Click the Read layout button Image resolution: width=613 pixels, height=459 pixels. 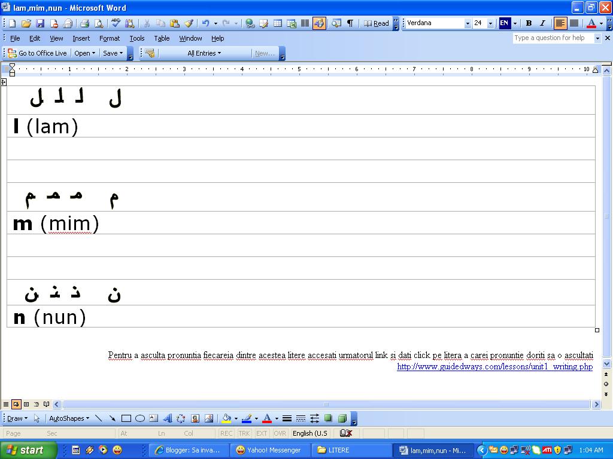pyautogui.click(x=376, y=23)
